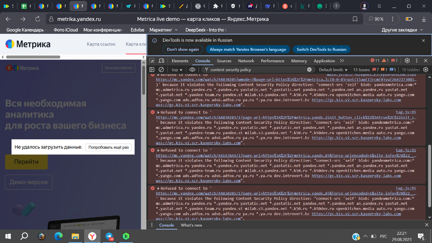Open the Другие закладки folder
The width and height of the screenshot is (432, 243).
402,30
